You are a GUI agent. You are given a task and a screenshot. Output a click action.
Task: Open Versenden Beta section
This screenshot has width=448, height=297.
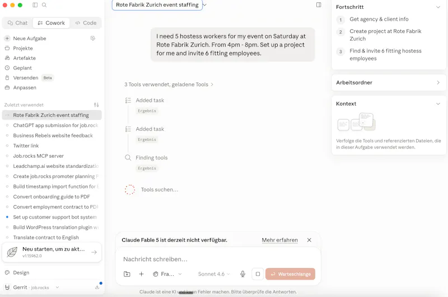[x=29, y=78]
